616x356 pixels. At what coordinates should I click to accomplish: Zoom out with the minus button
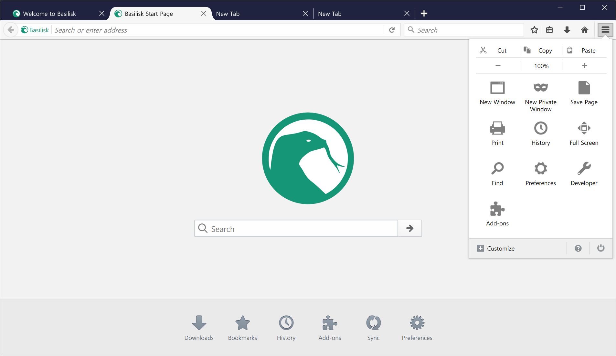coord(498,66)
